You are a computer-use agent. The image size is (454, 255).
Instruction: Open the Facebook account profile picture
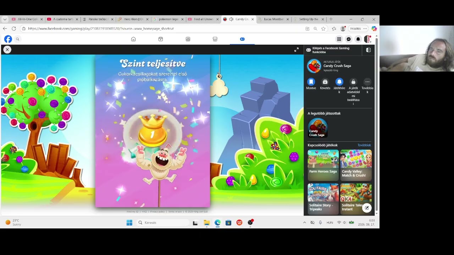pyautogui.click(x=368, y=39)
